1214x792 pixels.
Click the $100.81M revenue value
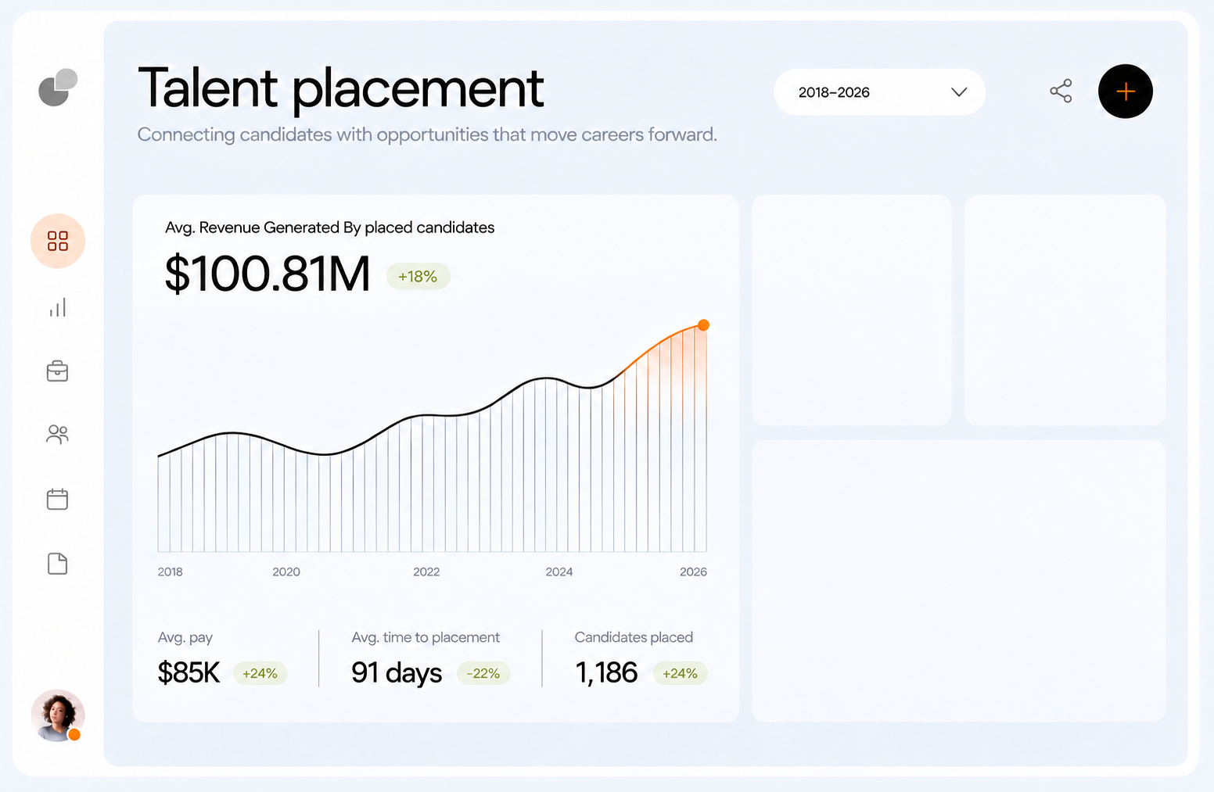268,274
